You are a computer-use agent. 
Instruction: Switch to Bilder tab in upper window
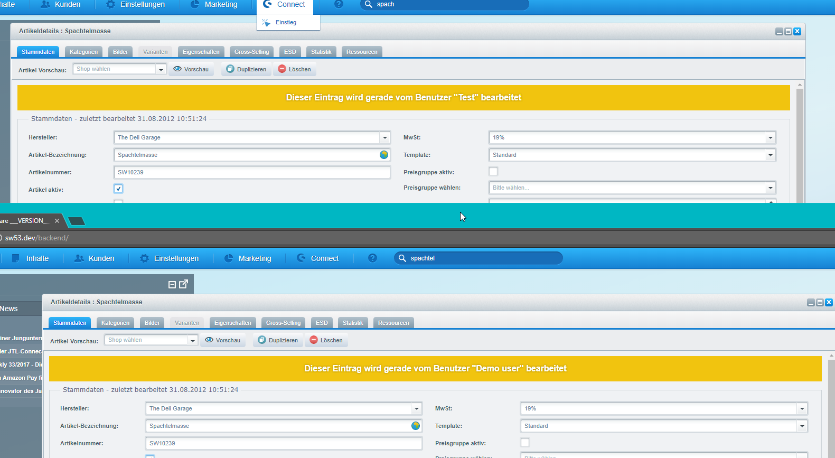[120, 52]
